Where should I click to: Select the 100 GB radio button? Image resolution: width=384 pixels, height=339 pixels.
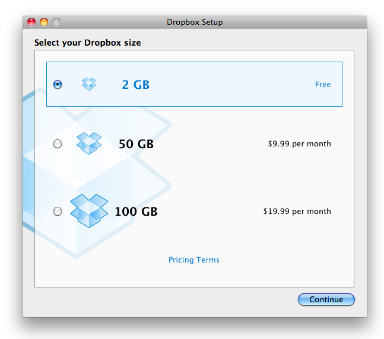pos(58,212)
